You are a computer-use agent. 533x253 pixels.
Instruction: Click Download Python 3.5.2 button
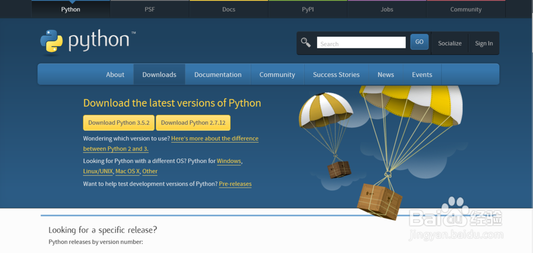pyautogui.click(x=118, y=122)
